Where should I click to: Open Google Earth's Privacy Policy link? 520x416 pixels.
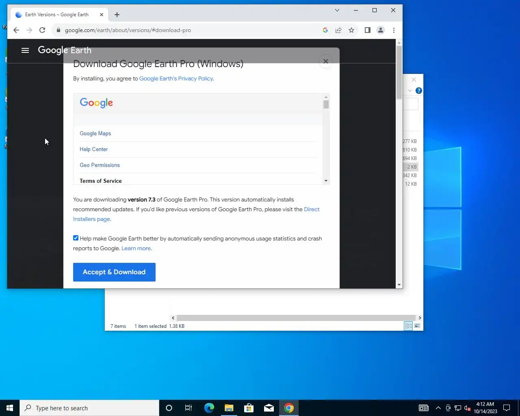coord(176,78)
